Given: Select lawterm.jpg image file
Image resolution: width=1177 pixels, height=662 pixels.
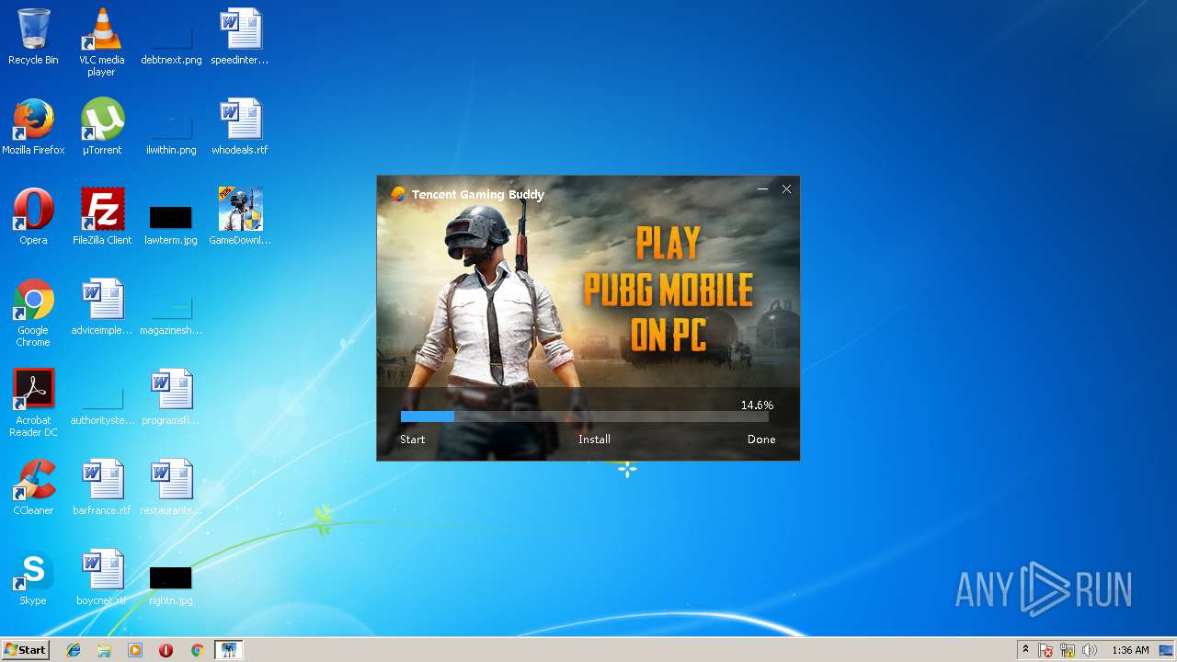Looking at the screenshot, I should point(171,224).
